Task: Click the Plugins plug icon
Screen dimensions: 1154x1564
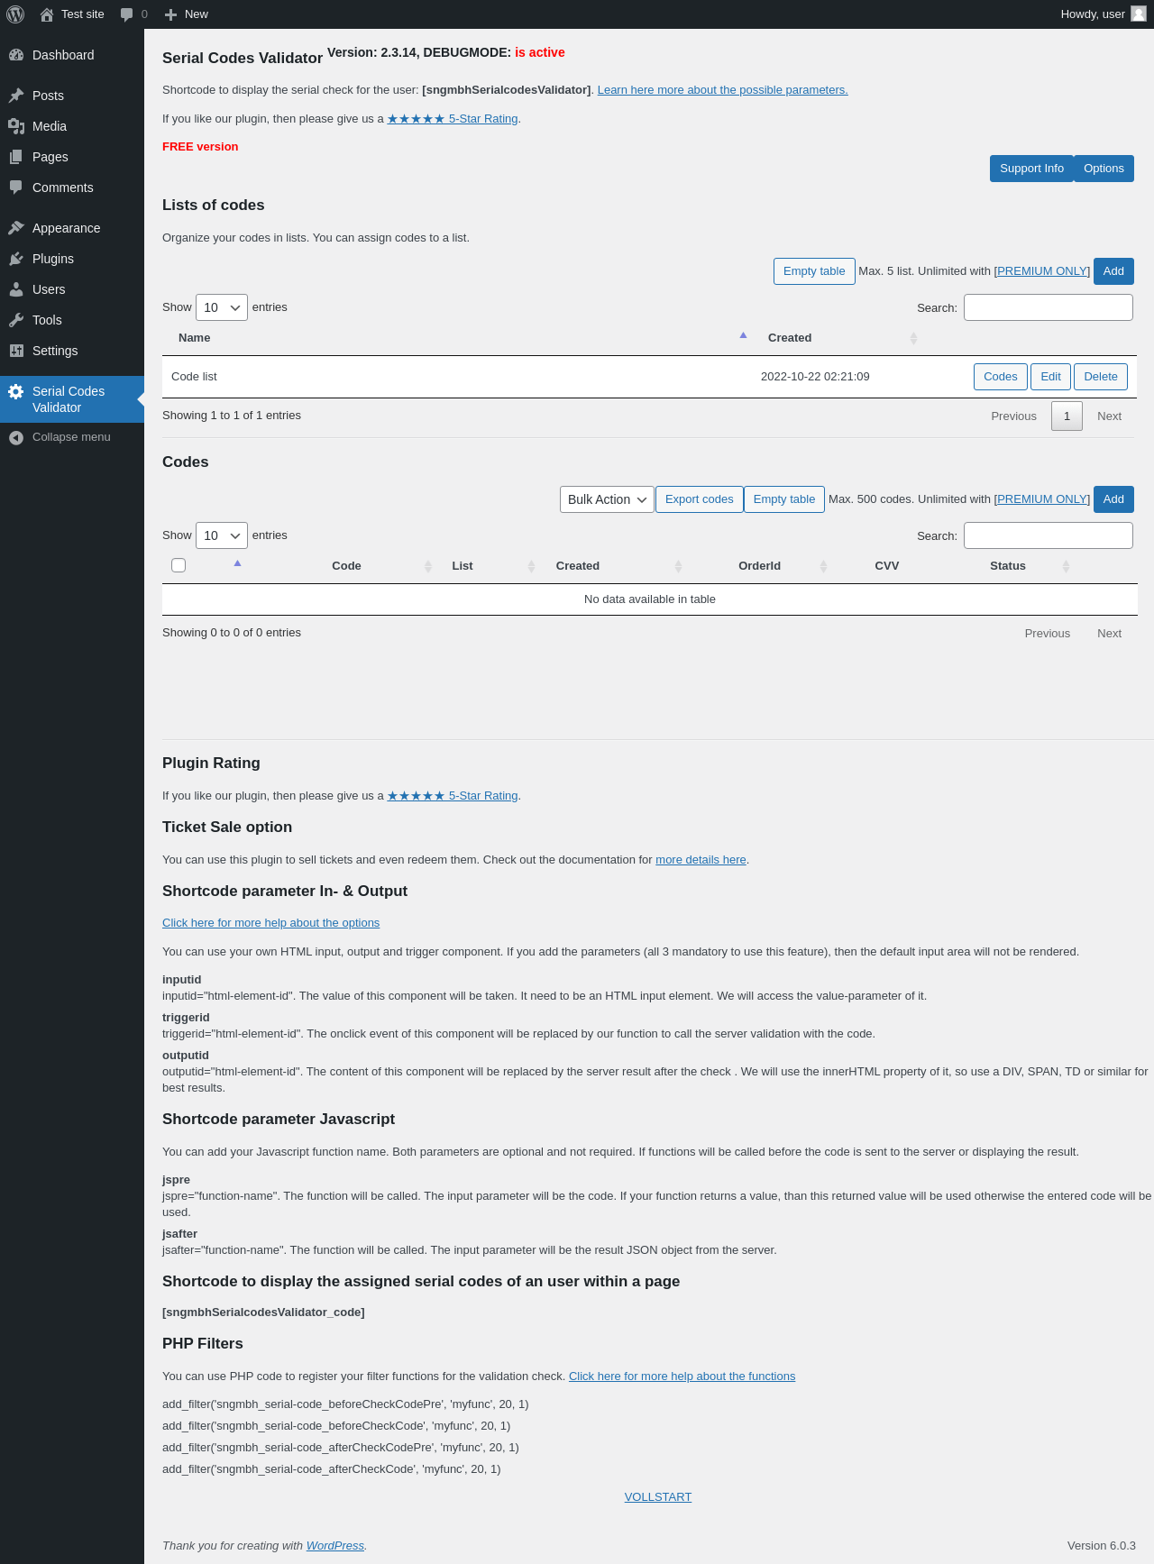Action: point(16,259)
